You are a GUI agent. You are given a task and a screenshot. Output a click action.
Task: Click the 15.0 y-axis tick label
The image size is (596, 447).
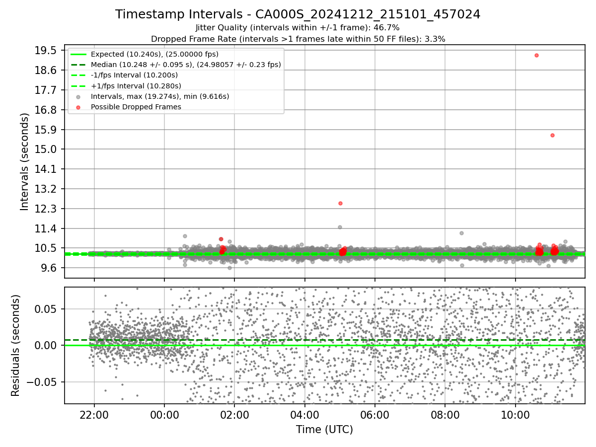46,149
